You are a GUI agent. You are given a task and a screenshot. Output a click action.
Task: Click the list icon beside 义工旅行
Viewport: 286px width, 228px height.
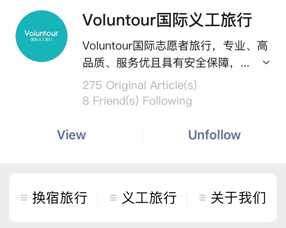click(x=113, y=198)
